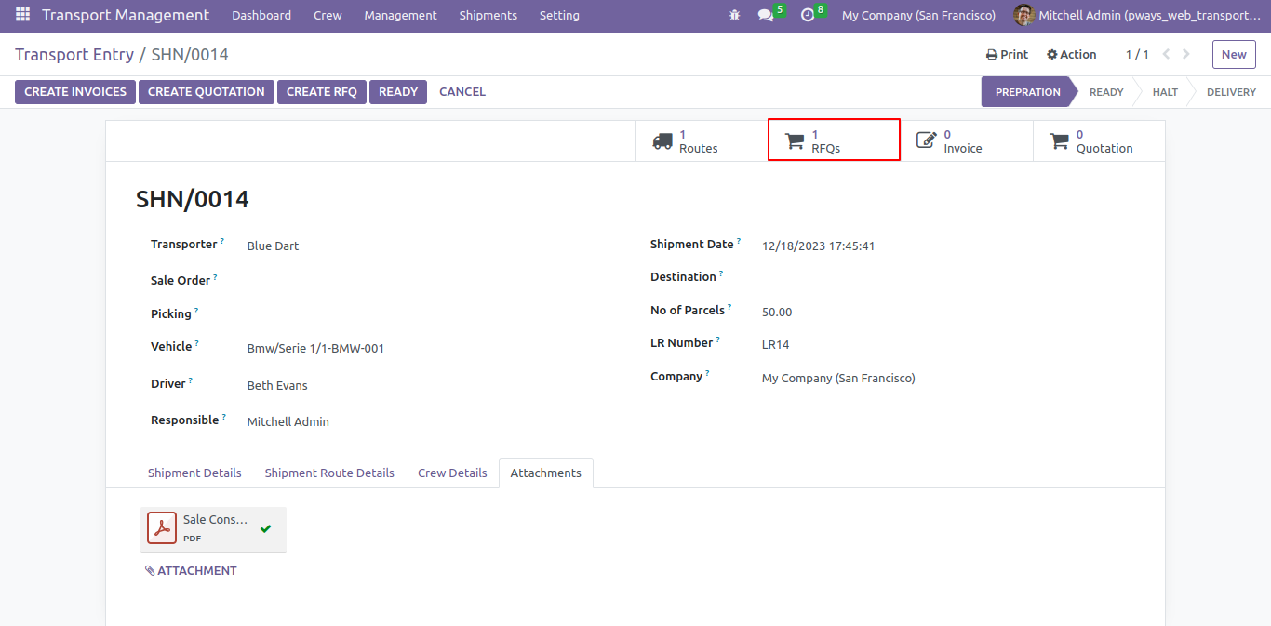1271x626 pixels.
Task: Open the apps grid menu icon
Action: click(x=22, y=15)
